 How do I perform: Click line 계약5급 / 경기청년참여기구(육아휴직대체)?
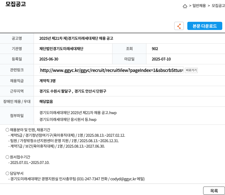pyautogui.click(x=67, y=135)
